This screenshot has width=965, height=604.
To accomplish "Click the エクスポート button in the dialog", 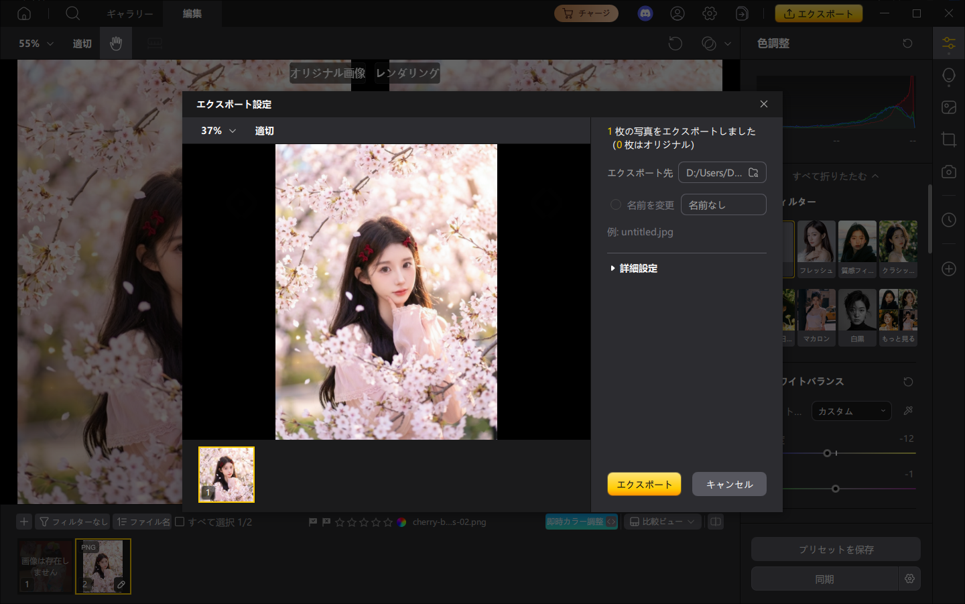I will [643, 484].
